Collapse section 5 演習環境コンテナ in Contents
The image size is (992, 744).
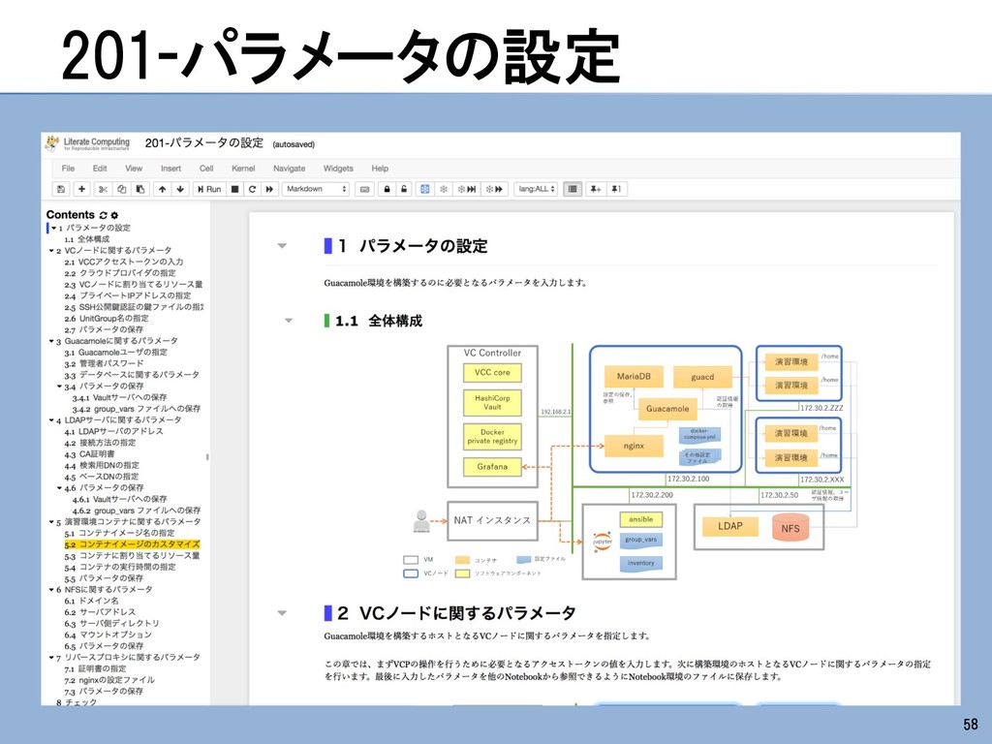click(51, 522)
